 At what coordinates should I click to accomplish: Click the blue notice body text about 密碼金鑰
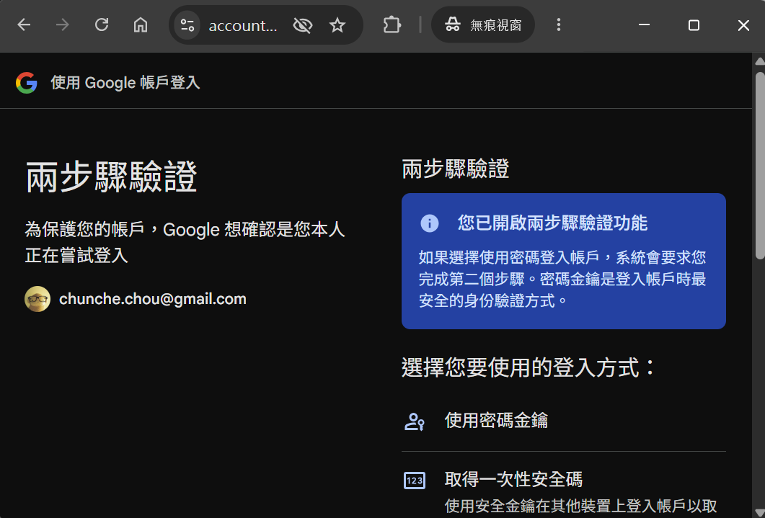[x=562, y=280]
